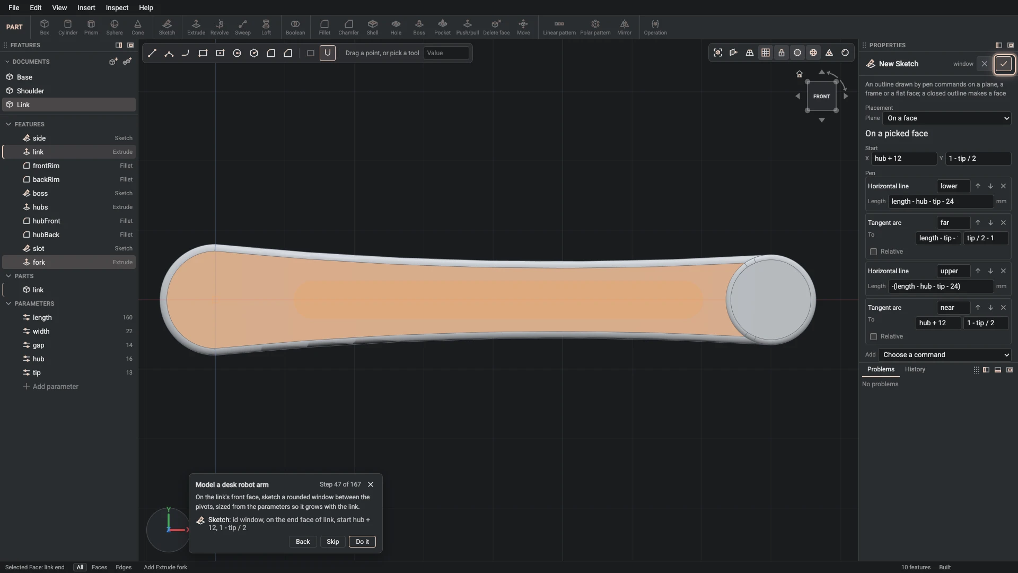Image resolution: width=1018 pixels, height=573 pixels.
Task: Open the Boolean tool
Action: [x=295, y=27]
